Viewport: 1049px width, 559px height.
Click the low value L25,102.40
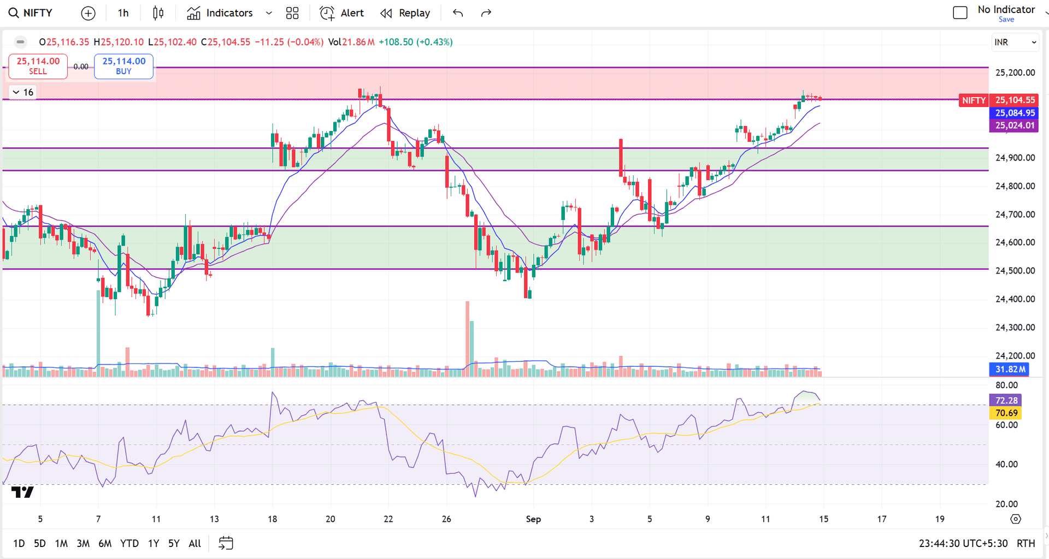[x=172, y=42]
